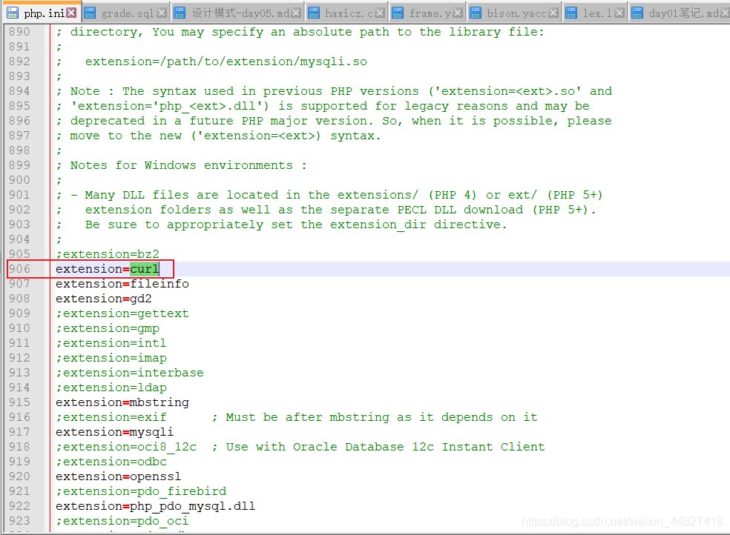Open the grade.sql tab
Image resolution: width=730 pixels, height=535 pixels.
tap(127, 13)
